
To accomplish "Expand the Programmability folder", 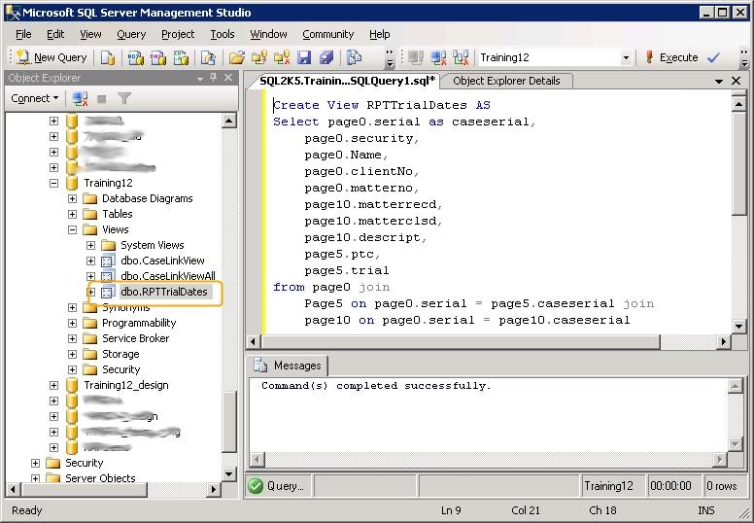I will click(x=72, y=323).
